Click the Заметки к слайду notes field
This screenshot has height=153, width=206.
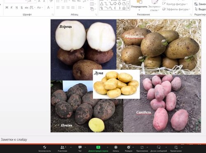point(103,139)
